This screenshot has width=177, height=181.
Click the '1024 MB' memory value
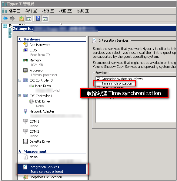37,65
